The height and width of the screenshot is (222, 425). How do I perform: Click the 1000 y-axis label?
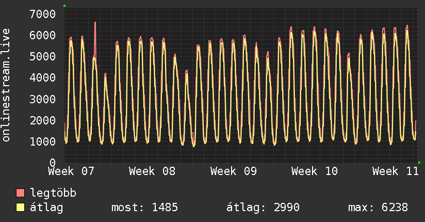[43, 141]
